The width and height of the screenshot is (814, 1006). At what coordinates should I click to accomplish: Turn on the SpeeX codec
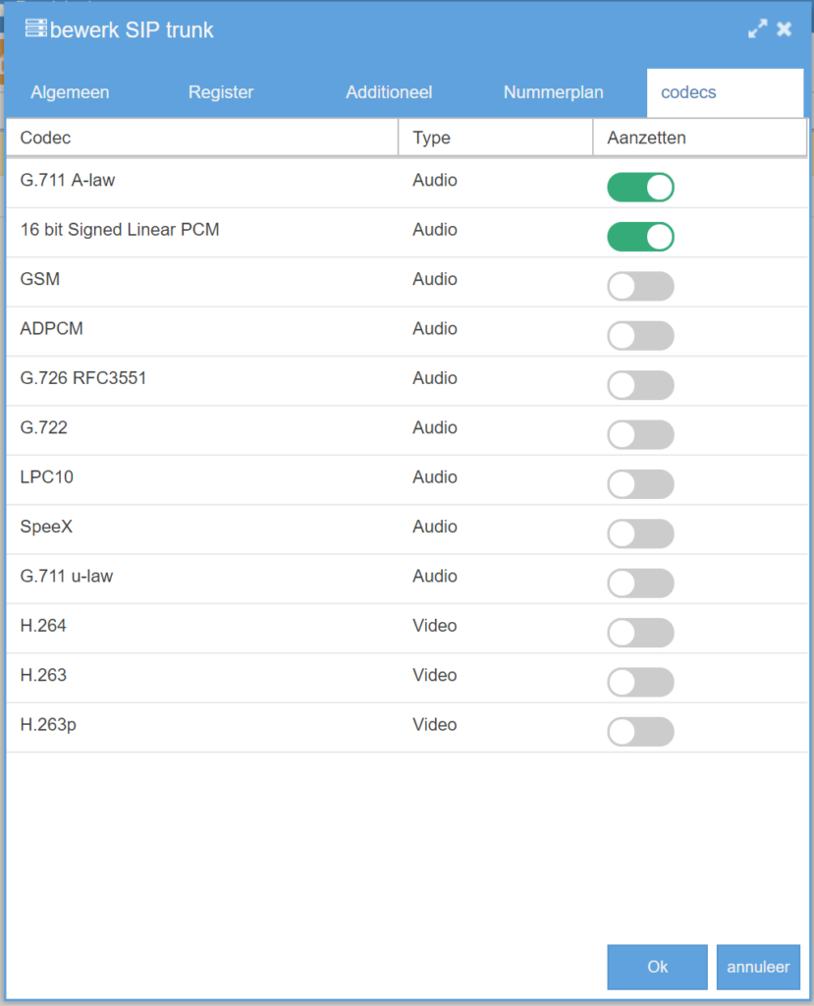pos(640,533)
